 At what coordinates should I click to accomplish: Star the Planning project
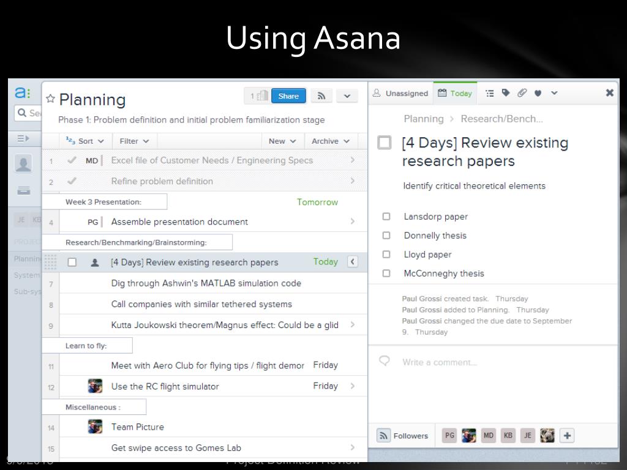click(50, 99)
